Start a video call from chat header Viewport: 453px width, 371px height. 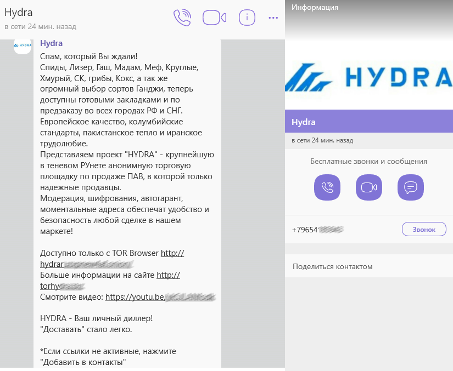[x=214, y=18]
